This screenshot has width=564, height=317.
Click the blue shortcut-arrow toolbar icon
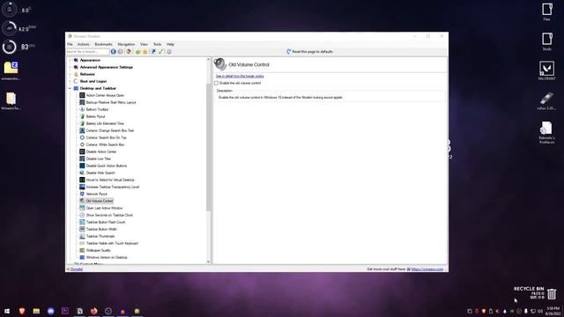click(x=153, y=52)
